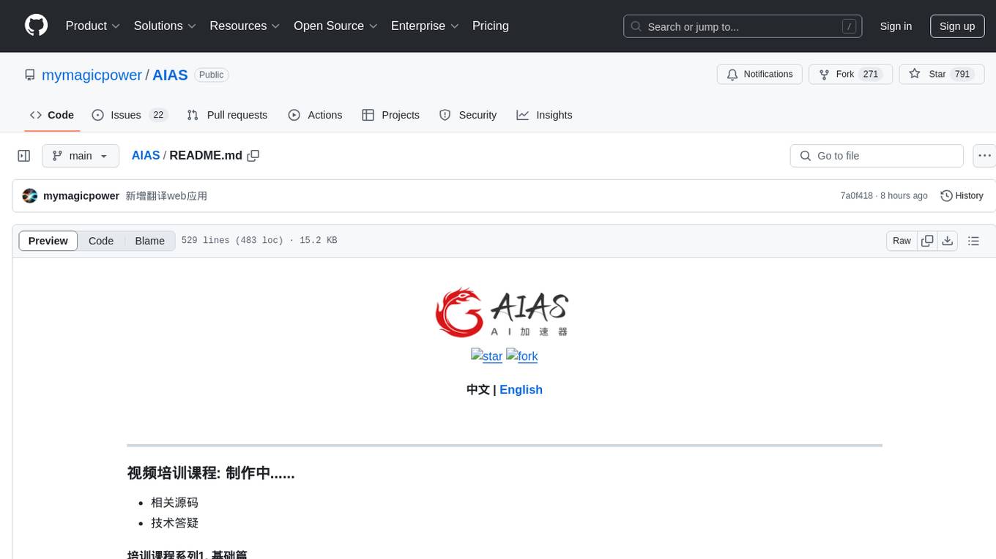Open the GitHub homepage logo
The height and width of the screenshot is (559, 996).
pos(36,26)
